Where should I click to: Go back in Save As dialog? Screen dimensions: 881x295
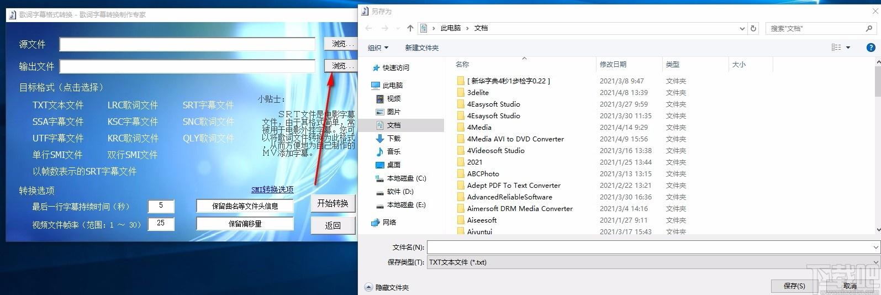pyautogui.click(x=369, y=28)
